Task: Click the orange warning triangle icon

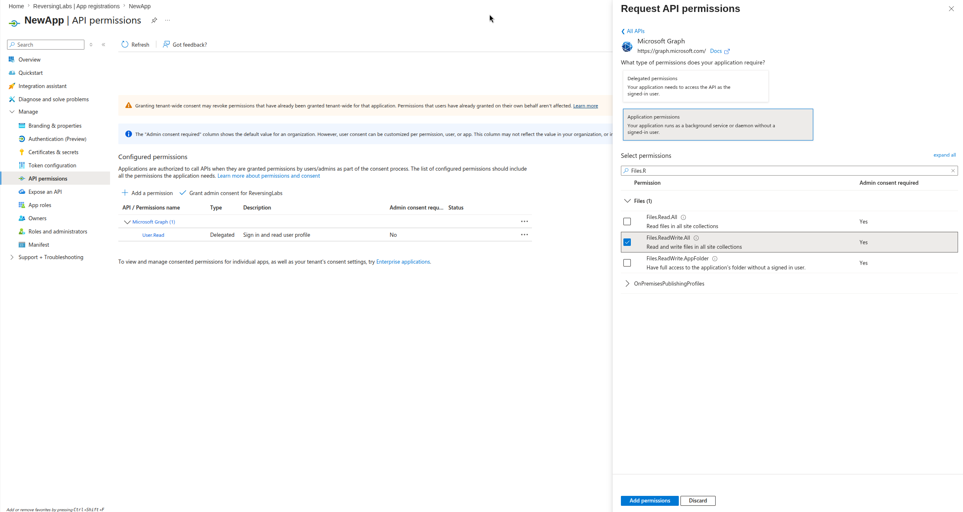Action: [x=129, y=106]
